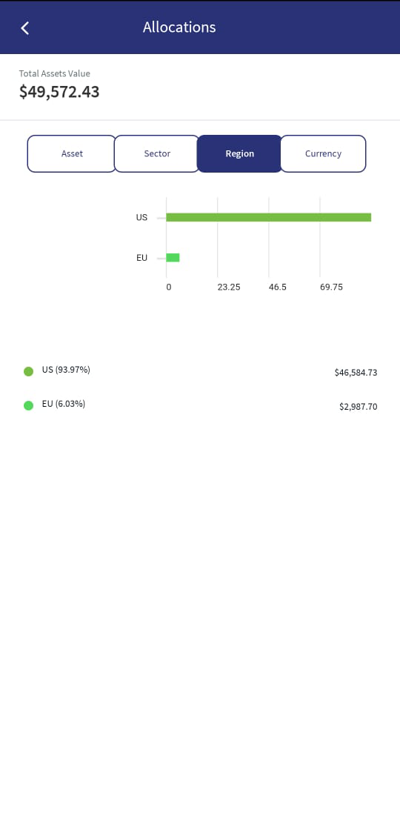Show the Currency allocation tab
Screen dimensions: 400x835
click(323, 153)
